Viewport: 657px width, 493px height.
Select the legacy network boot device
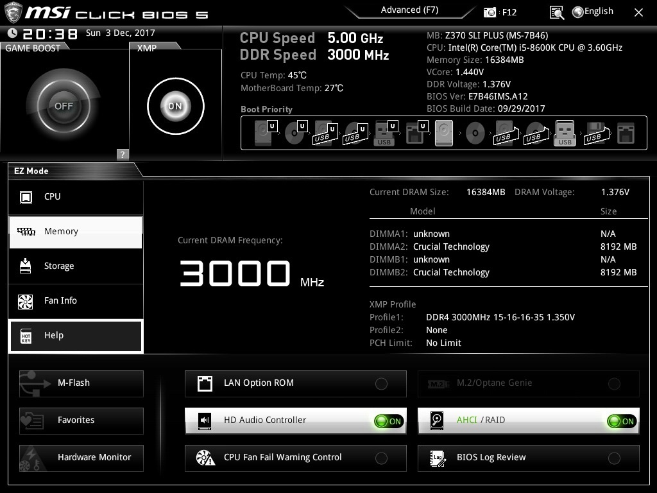click(x=626, y=133)
